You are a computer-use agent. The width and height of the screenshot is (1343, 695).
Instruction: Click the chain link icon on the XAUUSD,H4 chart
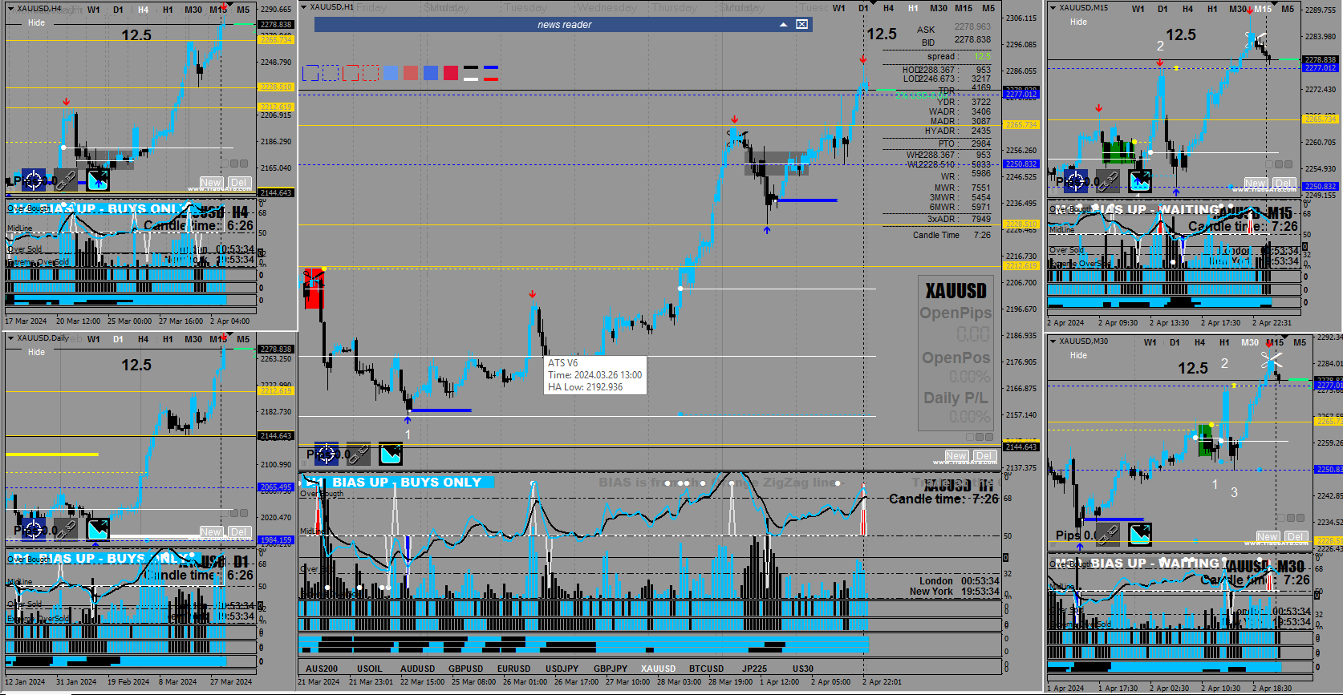[x=65, y=180]
